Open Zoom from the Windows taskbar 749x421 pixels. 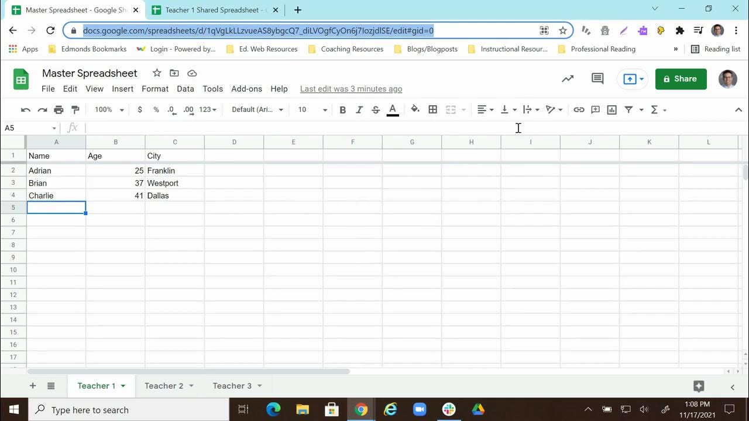tap(420, 409)
